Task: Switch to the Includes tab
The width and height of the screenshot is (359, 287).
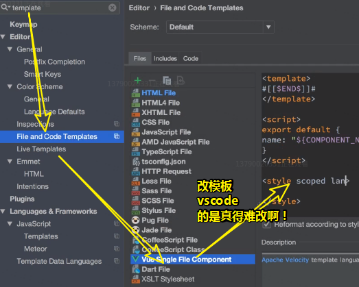Action: [165, 58]
